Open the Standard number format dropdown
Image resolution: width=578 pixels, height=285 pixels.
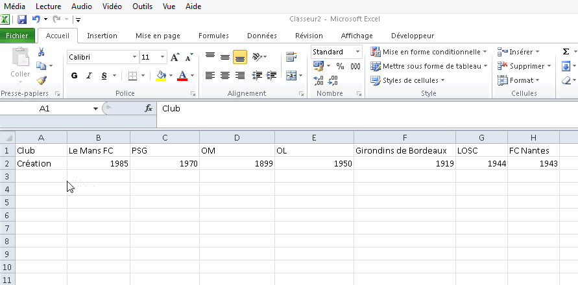pos(357,52)
